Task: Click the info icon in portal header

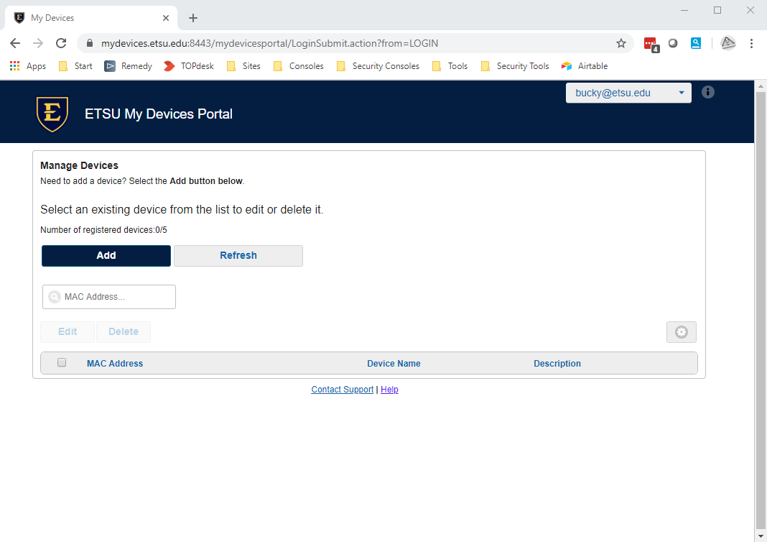Action: click(x=708, y=92)
